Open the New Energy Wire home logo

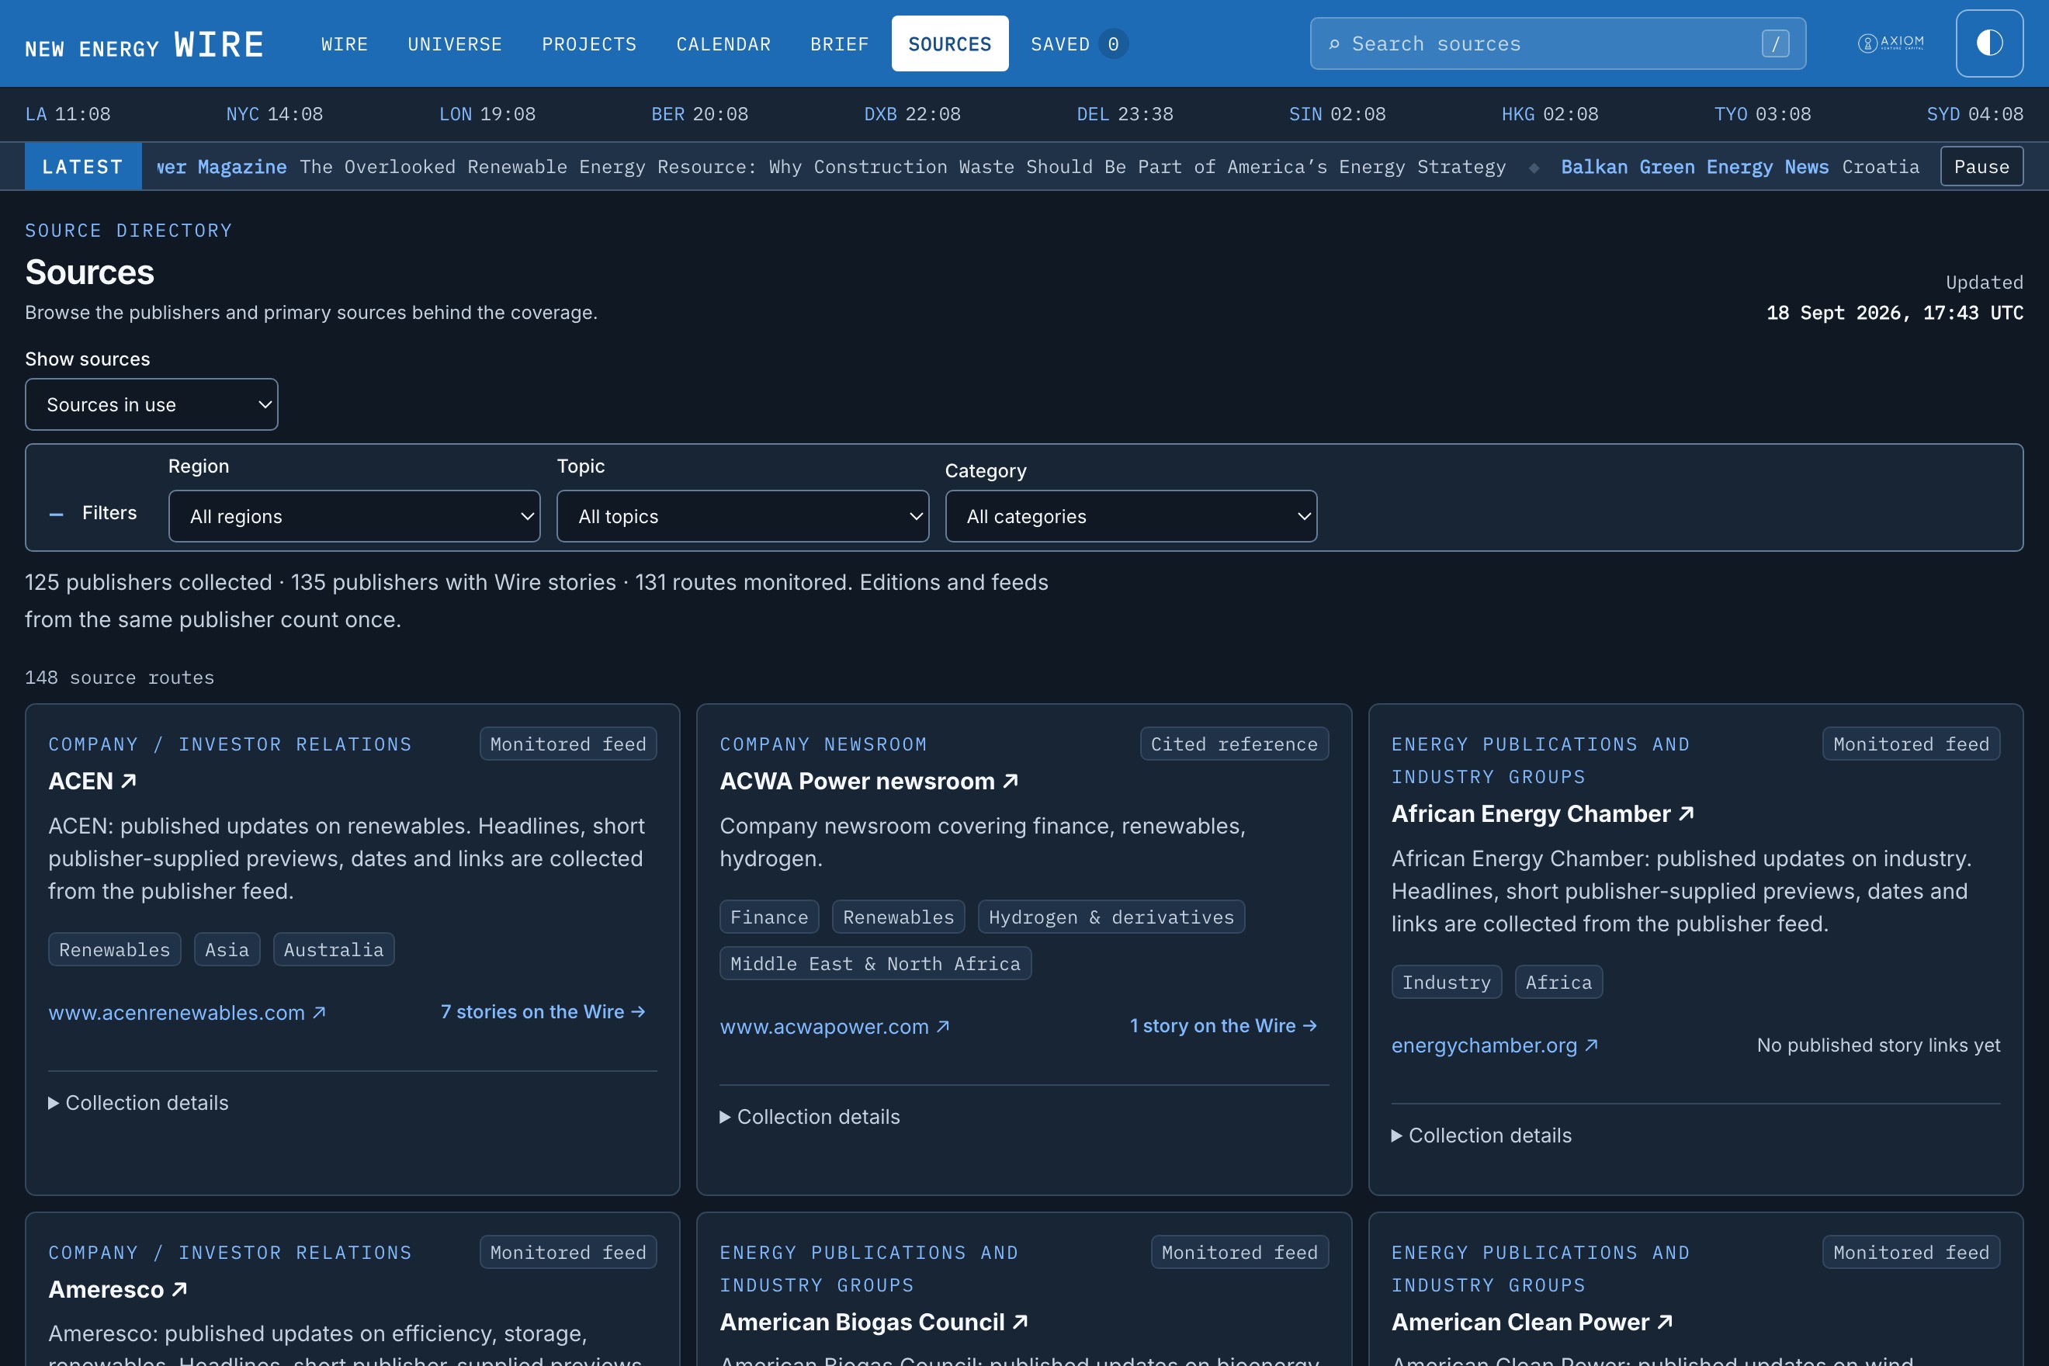tap(144, 44)
